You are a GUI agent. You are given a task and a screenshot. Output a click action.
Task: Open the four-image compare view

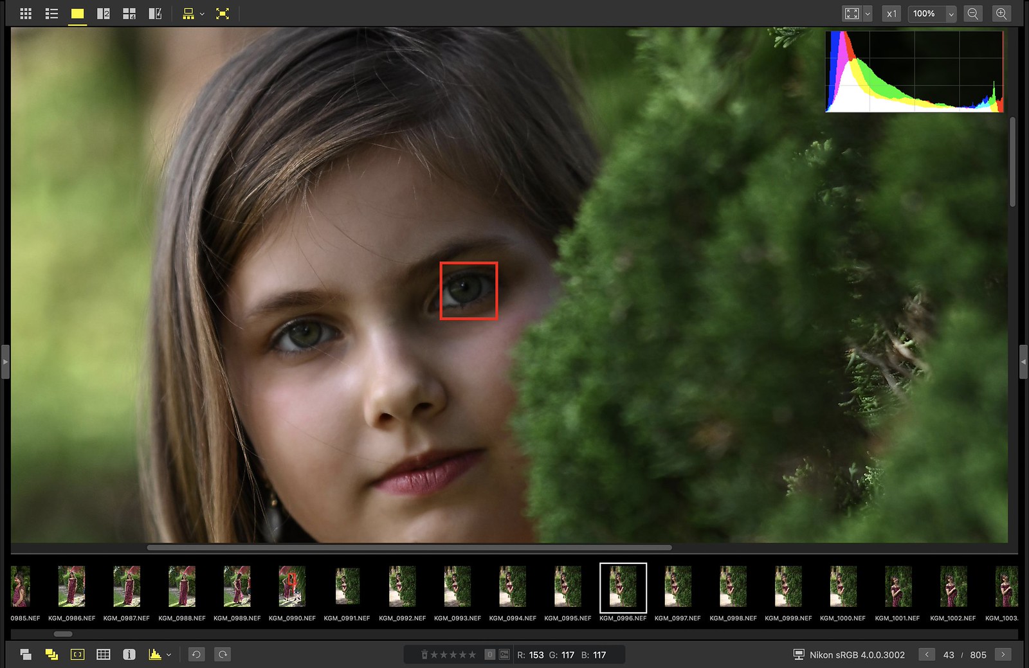pyautogui.click(x=129, y=14)
